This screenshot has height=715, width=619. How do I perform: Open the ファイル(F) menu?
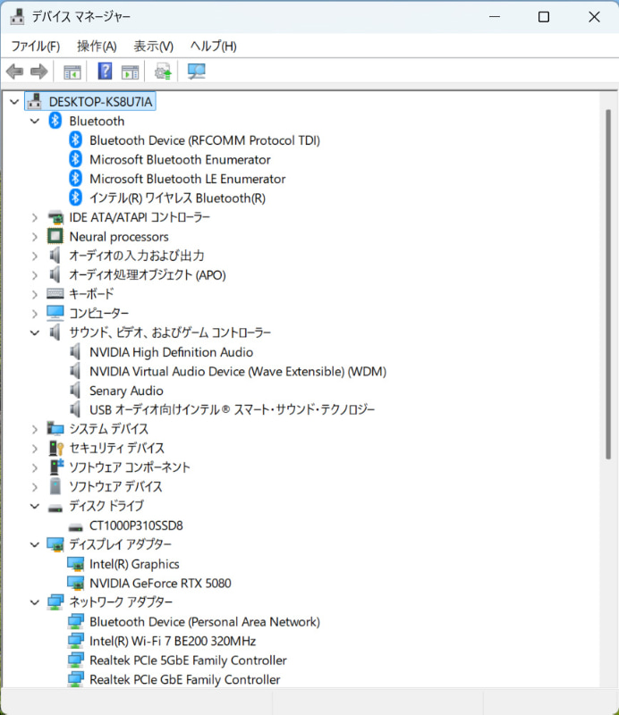point(35,46)
